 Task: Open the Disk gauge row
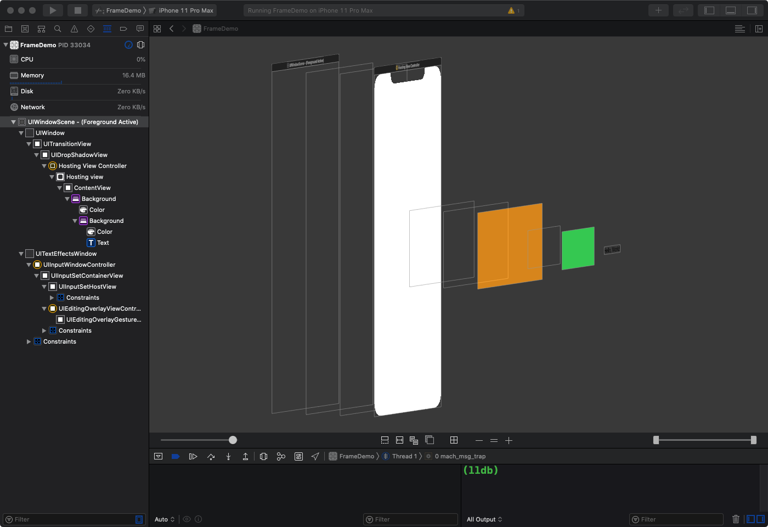[74, 91]
